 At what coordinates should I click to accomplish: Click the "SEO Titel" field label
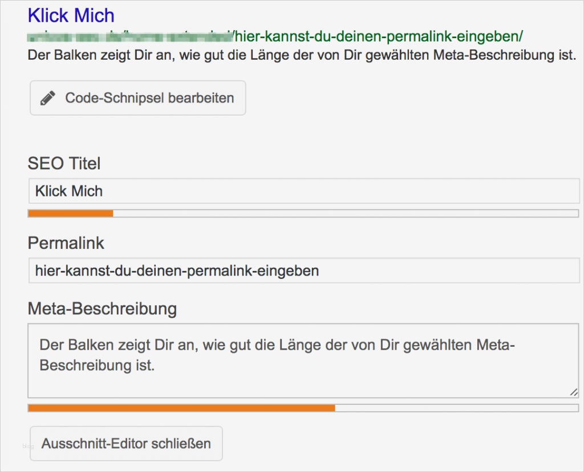click(64, 164)
